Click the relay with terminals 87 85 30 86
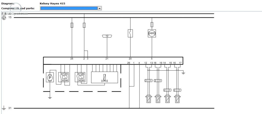Screen dimensions: 262x114 tap(63, 77)
